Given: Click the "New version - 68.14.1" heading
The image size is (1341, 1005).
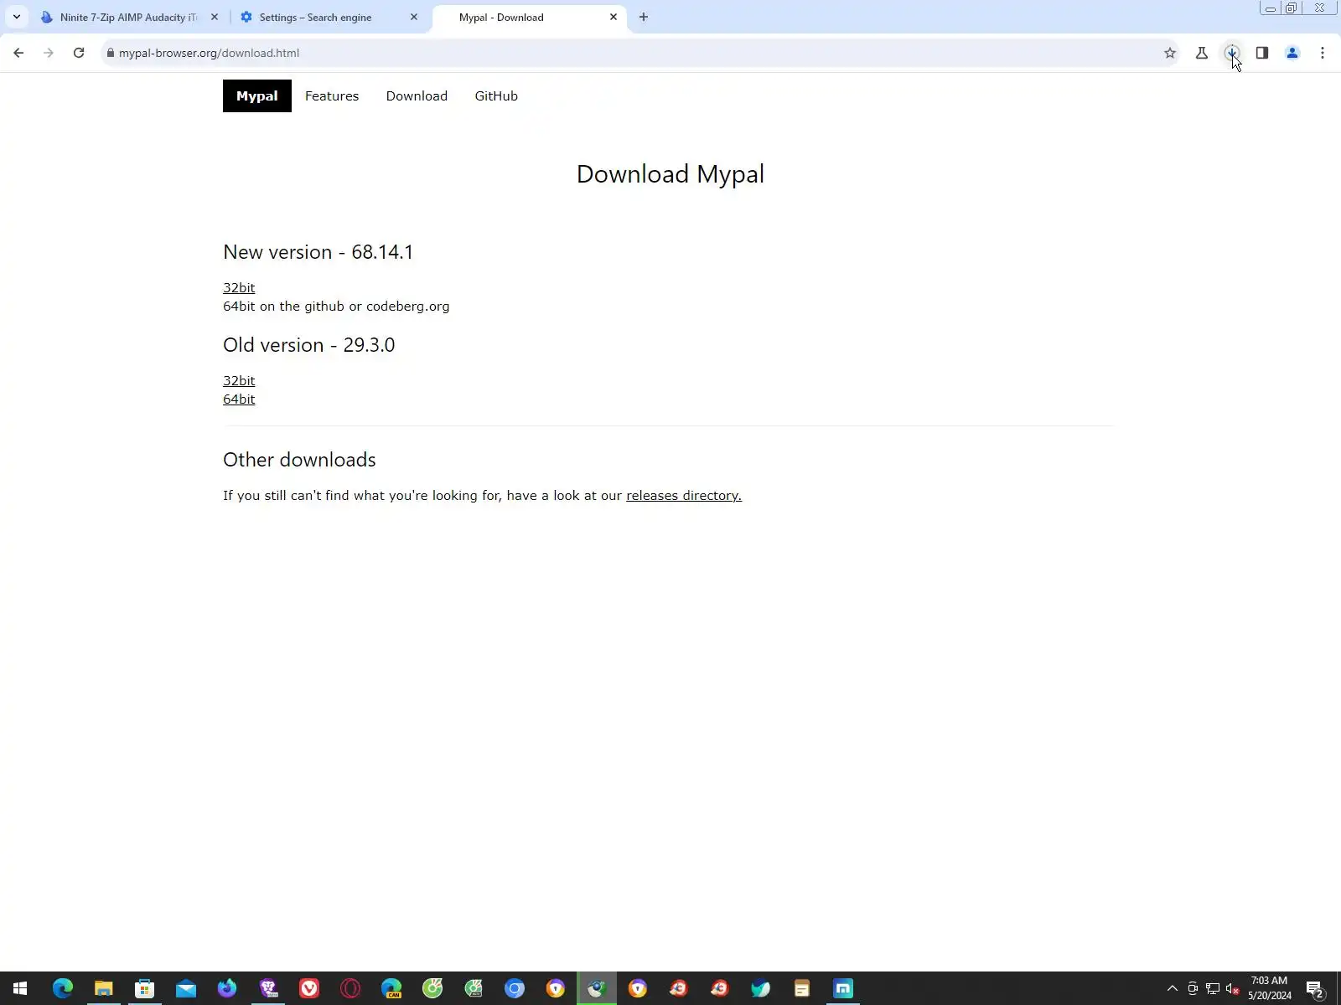Looking at the screenshot, I should pos(318,252).
